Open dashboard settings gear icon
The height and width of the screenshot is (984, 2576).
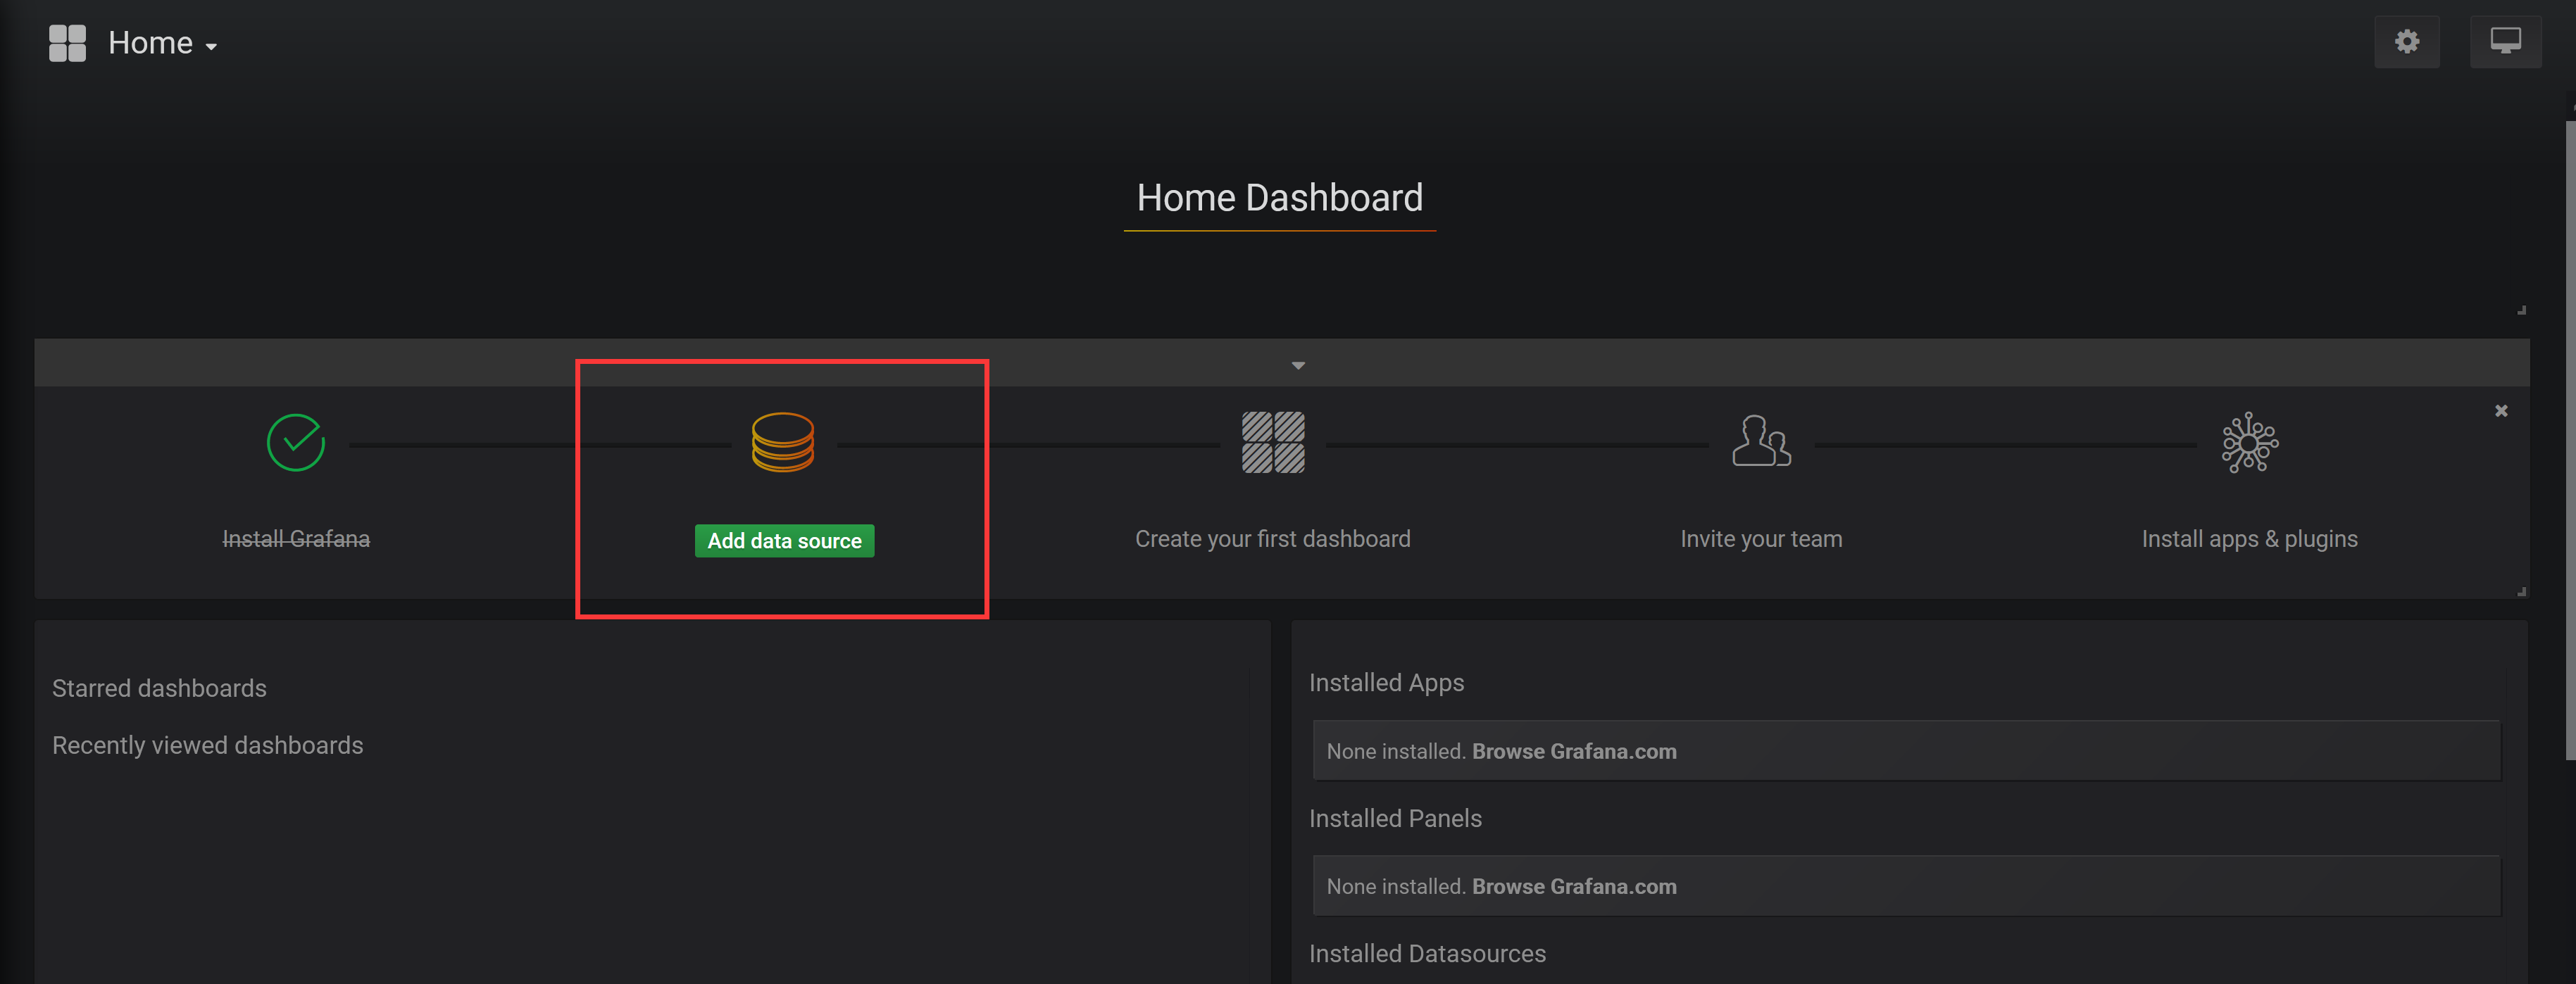2406,42
